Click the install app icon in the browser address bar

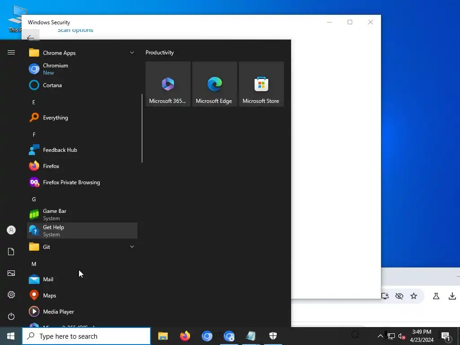click(x=385, y=296)
